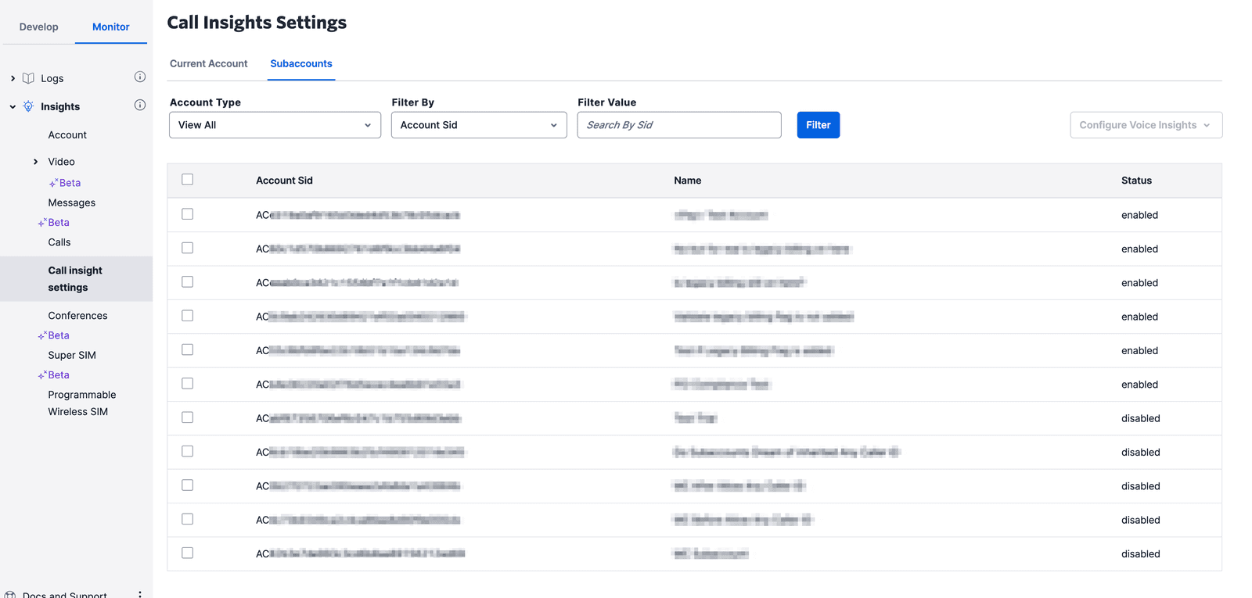Switch to the Develop tab

pyautogui.click(x=39, y=27)
